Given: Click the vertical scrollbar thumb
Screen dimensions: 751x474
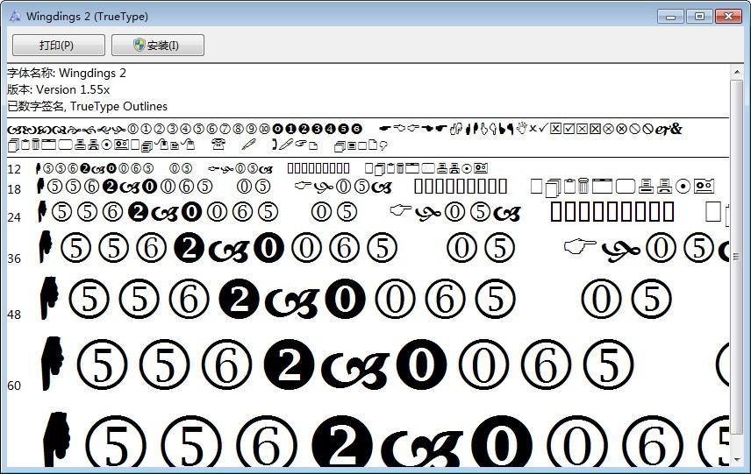Looking at the screenshot, I should (x=737, y=254).
